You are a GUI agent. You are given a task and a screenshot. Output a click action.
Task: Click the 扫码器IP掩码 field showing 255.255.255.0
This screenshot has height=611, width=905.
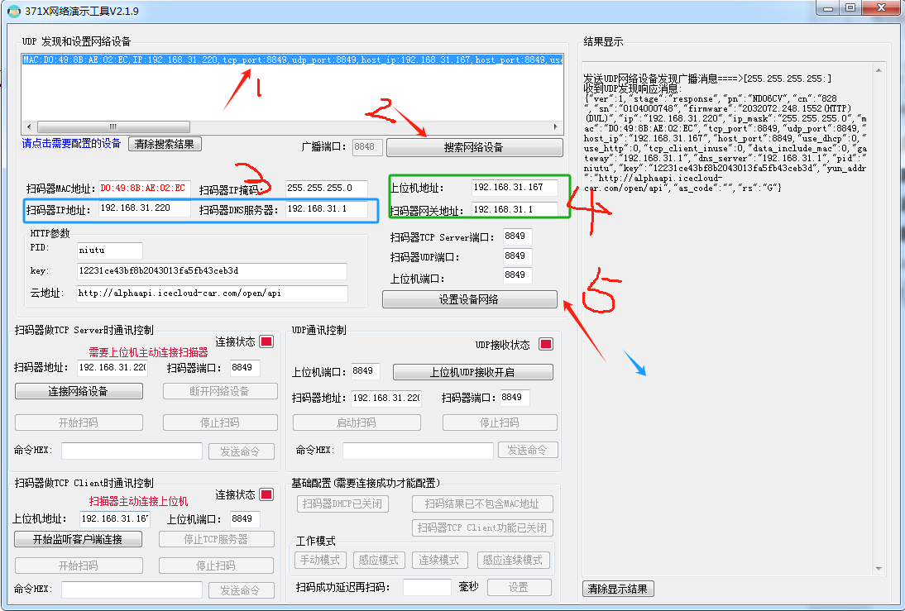click(x=327, y=188)
